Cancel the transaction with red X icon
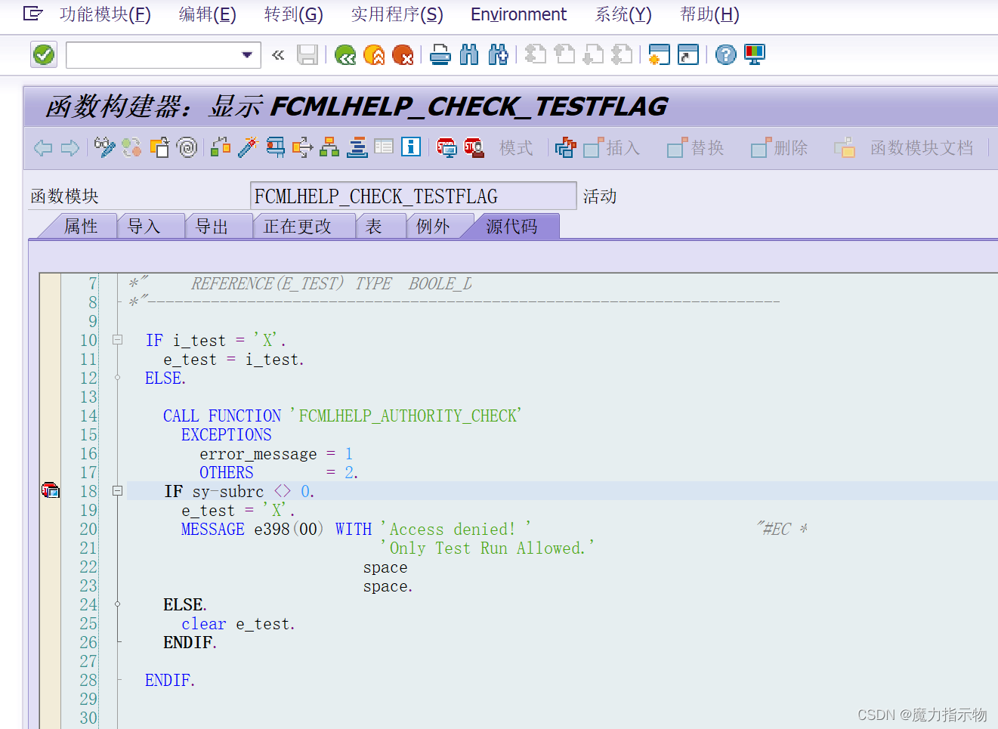 coord(403,54)
